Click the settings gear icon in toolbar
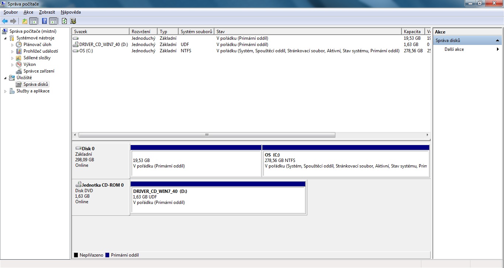The height and width of the screenshot is (268, 504). (x=73, y=21)
